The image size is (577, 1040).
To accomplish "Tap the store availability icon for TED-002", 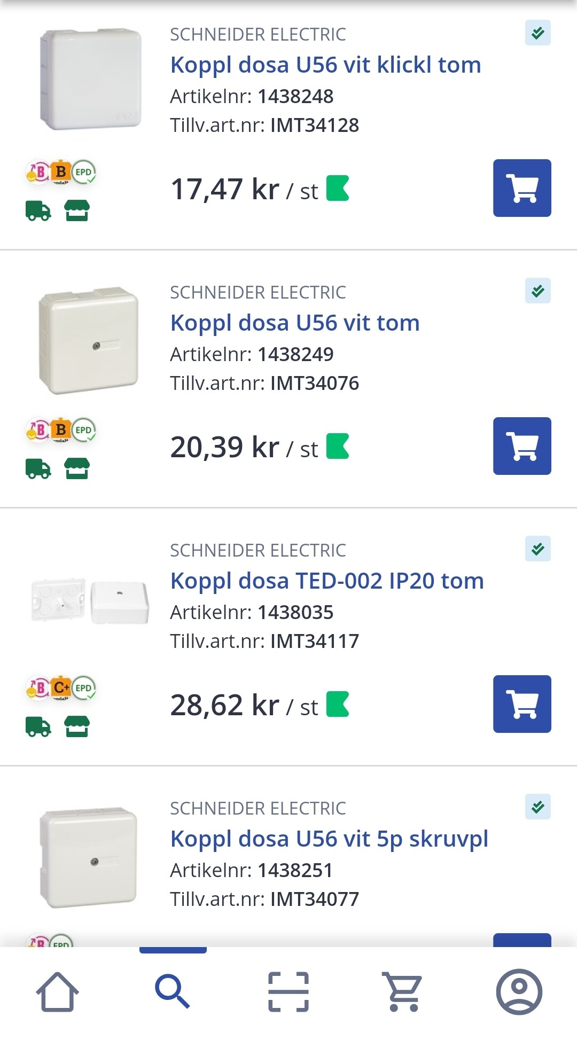I will [77, 726].
